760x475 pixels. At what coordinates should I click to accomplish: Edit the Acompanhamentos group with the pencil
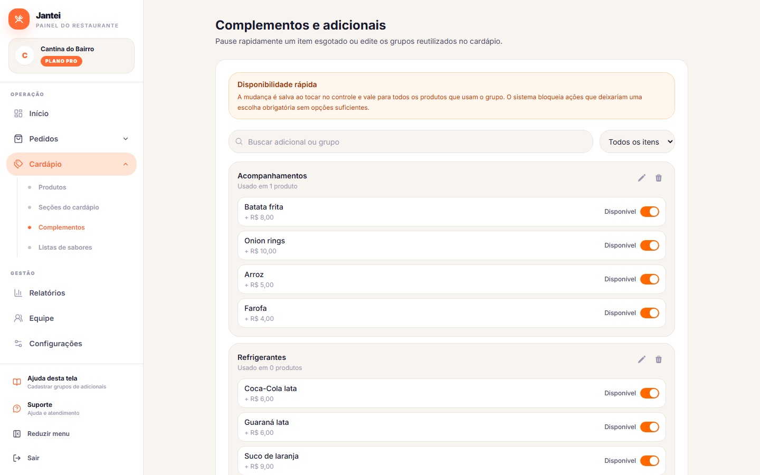click(642, 178)
